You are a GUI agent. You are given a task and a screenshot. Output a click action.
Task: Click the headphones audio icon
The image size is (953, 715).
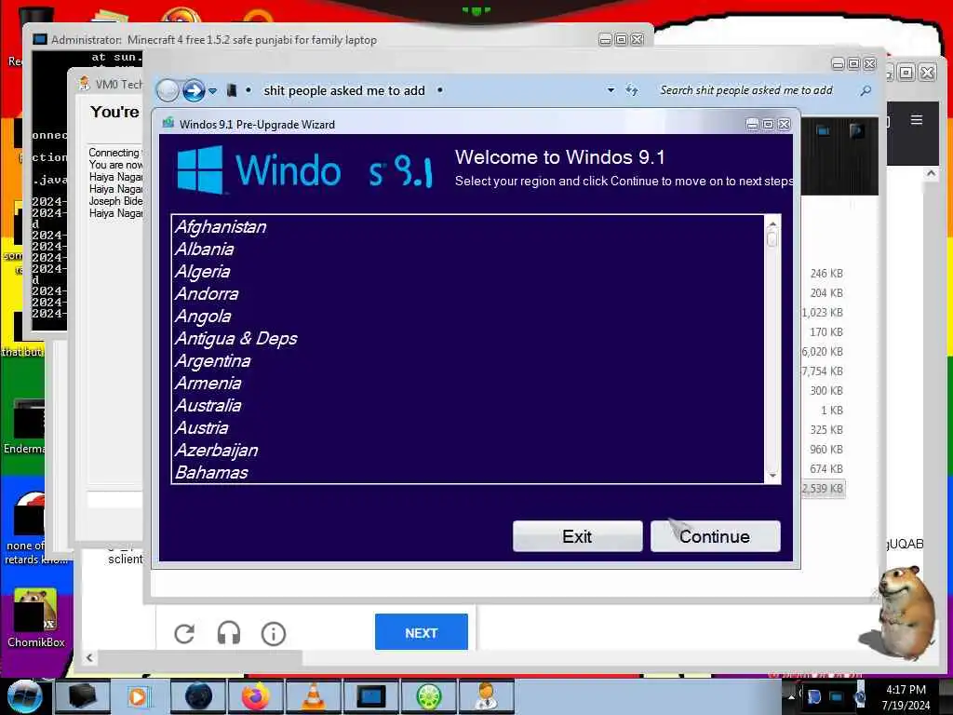(x=229, y=633)
